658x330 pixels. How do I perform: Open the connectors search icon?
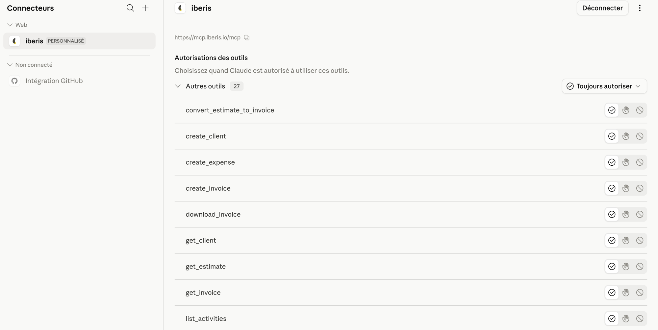[130, 8]
